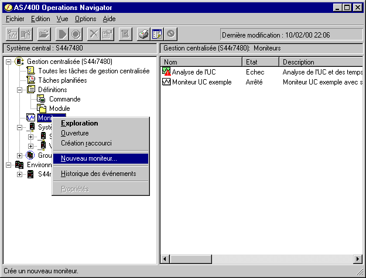The image size is (366, 278).
Task: Click the Environnement connections icon in tree
Action: point(19,165)
